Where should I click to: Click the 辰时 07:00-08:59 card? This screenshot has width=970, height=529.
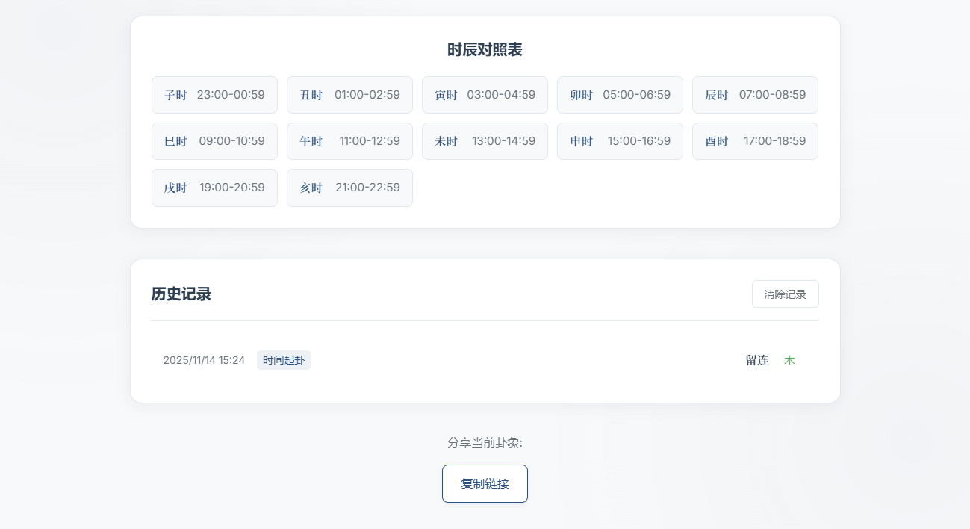755,95
